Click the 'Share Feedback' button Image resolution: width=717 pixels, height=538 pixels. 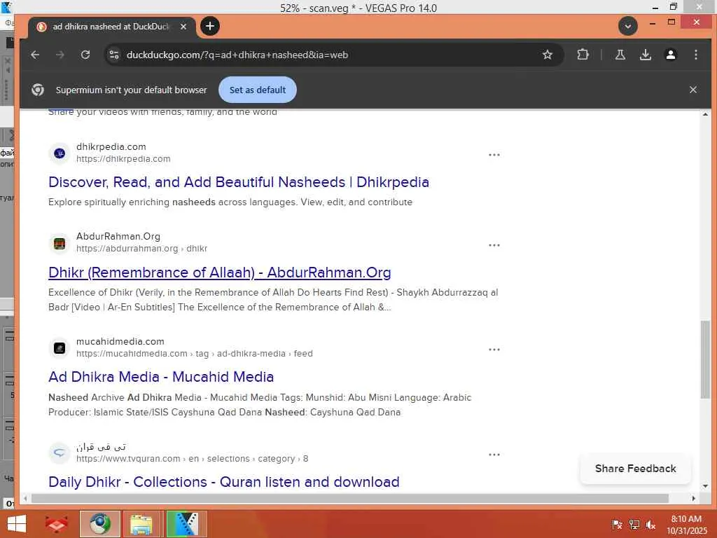tap(635, 469)
